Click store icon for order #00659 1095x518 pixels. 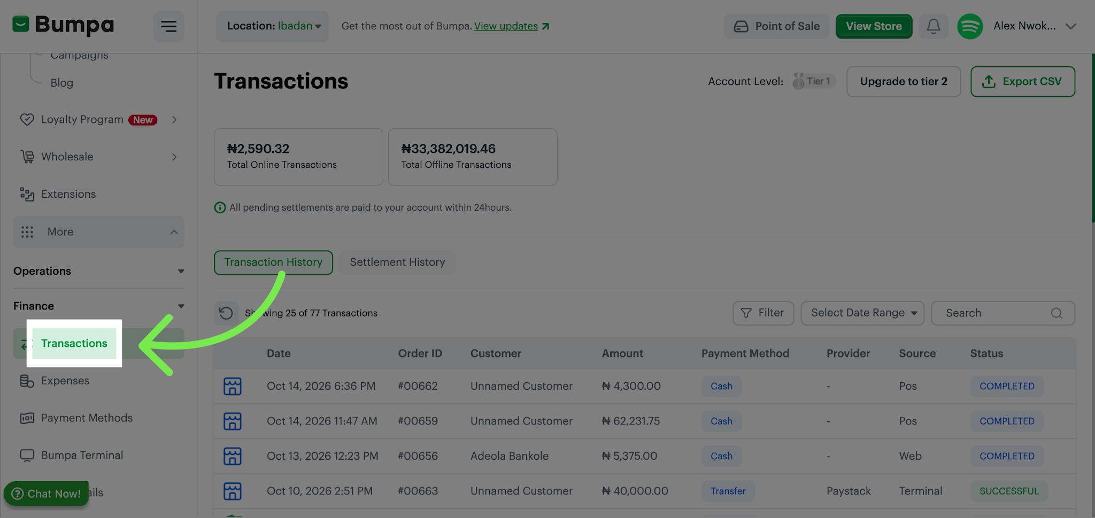coord(233,421)
